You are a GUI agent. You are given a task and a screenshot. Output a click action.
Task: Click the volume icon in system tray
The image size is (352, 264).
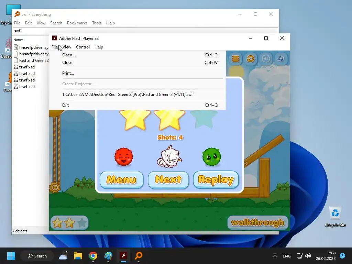pos(308,256)
